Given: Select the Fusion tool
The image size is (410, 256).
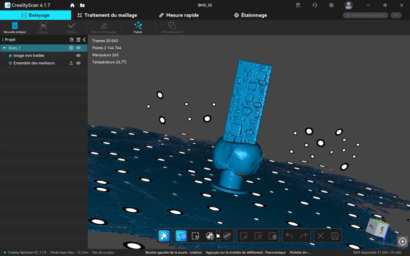Looking at the screenshot, I should point(138,27).
